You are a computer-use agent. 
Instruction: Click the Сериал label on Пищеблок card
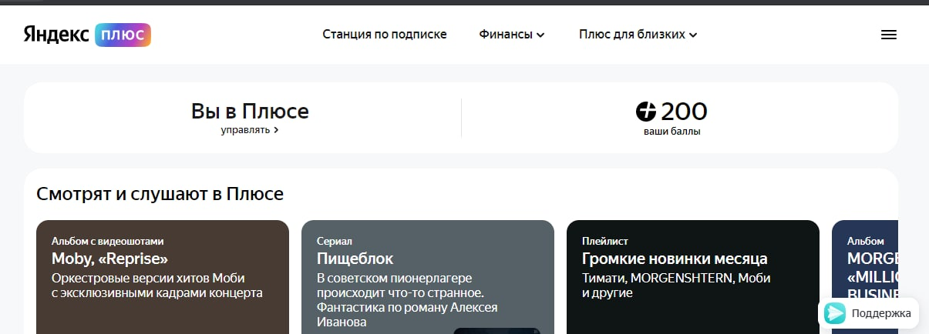pyautogui.click(x=335, y=241)
